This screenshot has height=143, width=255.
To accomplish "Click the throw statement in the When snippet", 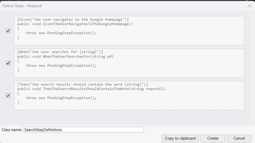I will (x=61, y=65).
